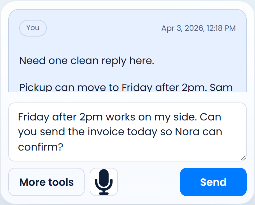Image resolution: width=255 pixels, height=205 pixels.
Task: Grab the textarea resize handle corner
Action: coord(243,158)
